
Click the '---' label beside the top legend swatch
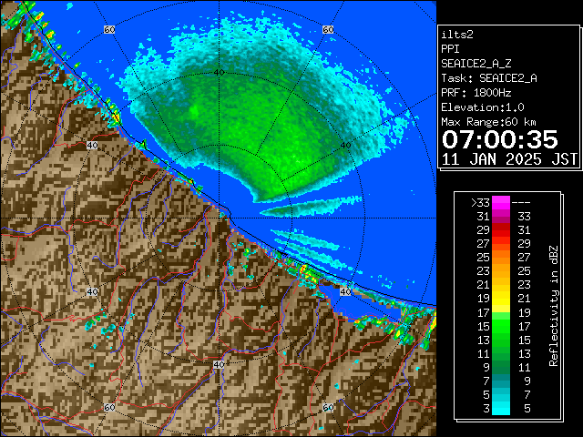(521, 203)
